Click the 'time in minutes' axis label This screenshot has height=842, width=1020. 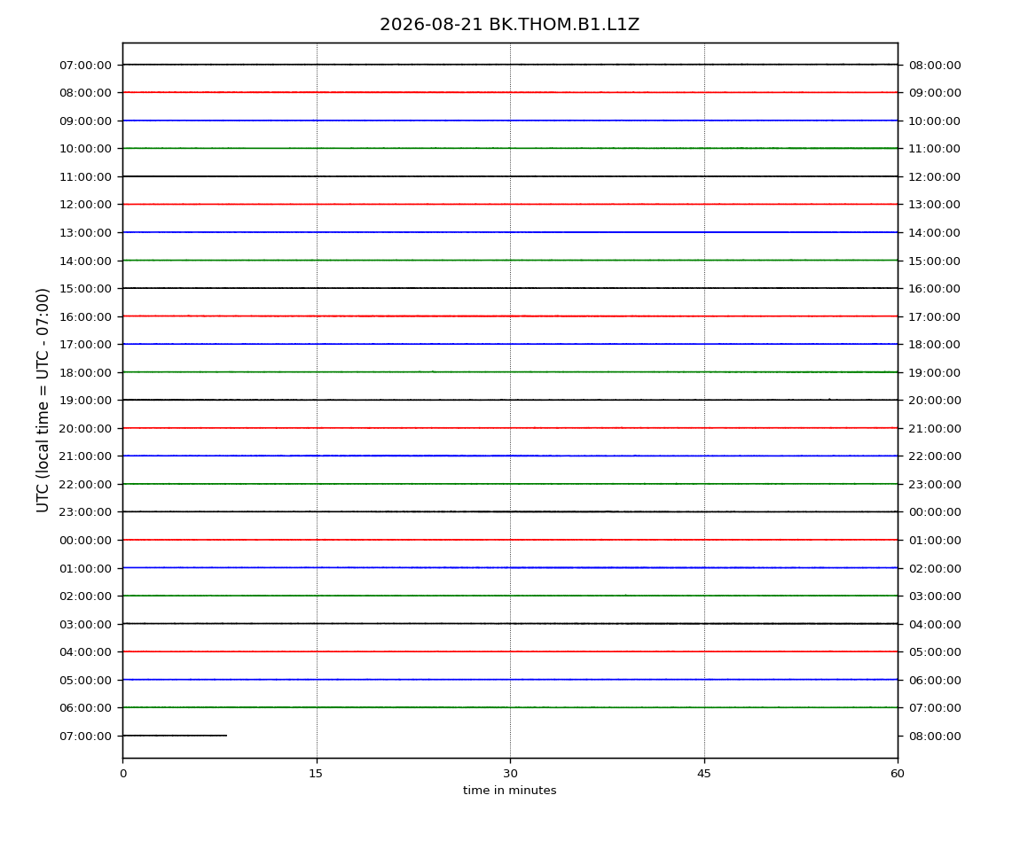(x=509, y=791)
